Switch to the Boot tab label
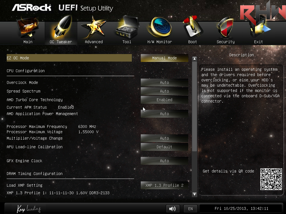Image resolution: width=286 pixels, height=214 pixels. click(x=192, y=42)
